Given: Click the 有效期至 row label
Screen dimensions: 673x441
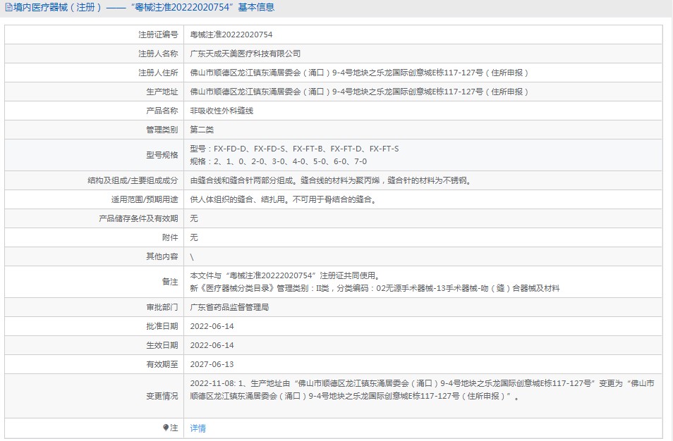Looking at the screenshot, I should pos(162,364).
